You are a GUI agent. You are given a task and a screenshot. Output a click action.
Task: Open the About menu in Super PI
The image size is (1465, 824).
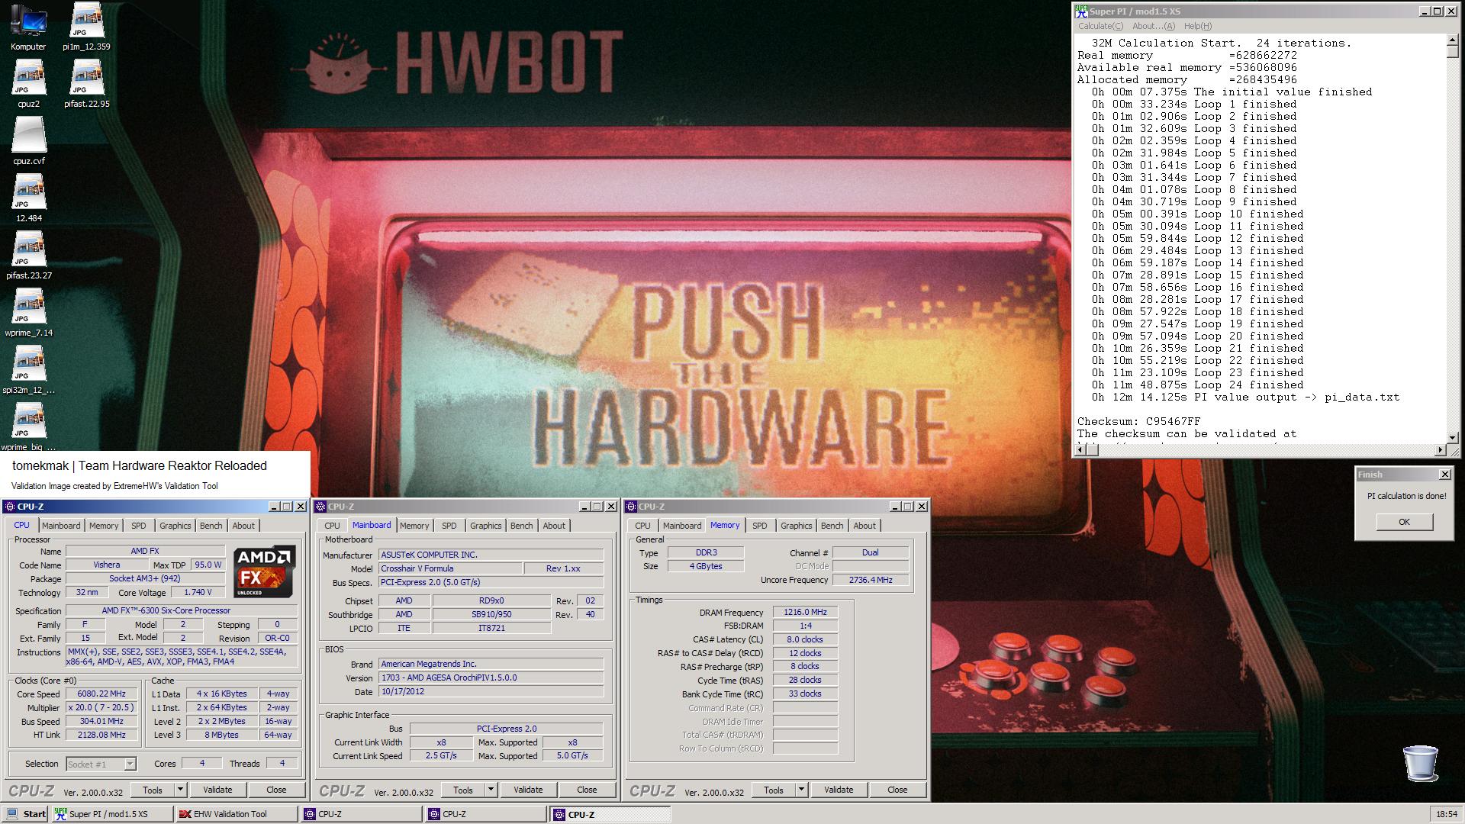(x=1154, y=26)
